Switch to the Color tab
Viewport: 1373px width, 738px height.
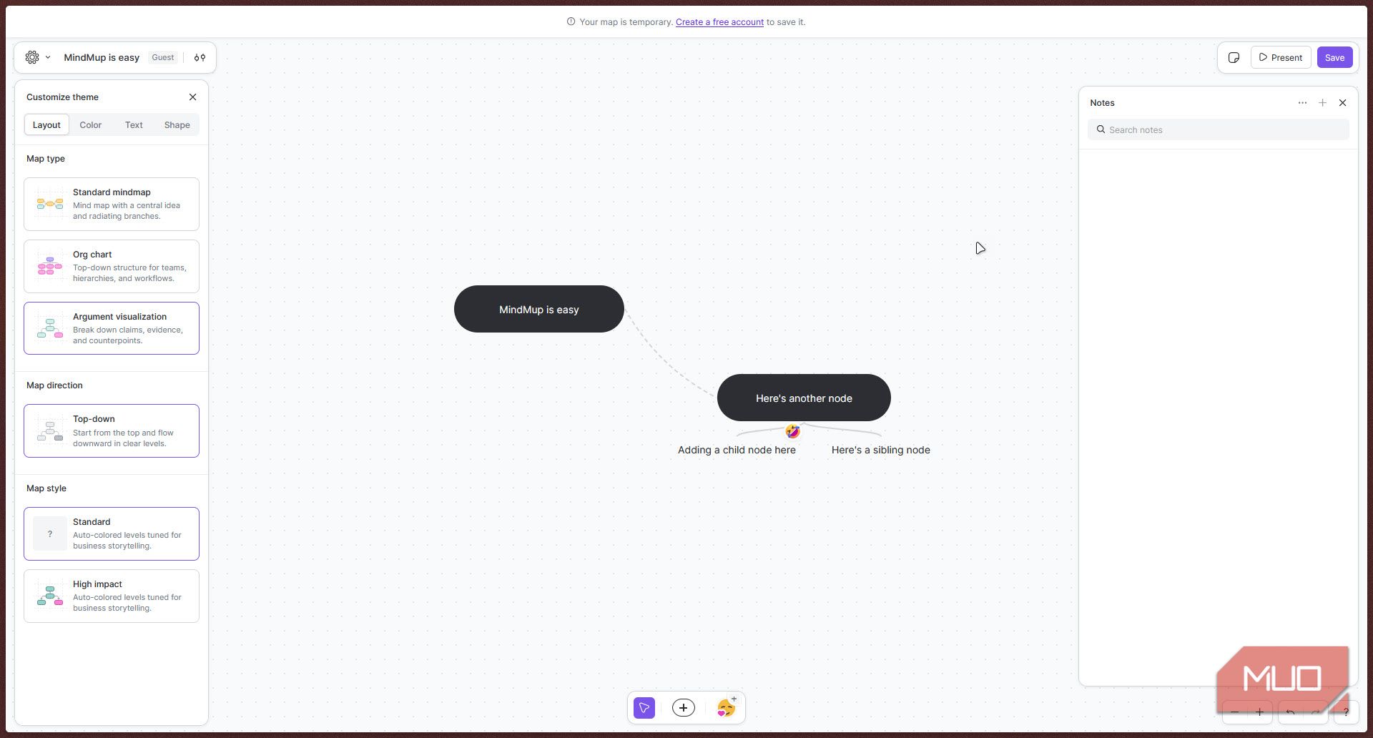(x=90, y=124)
